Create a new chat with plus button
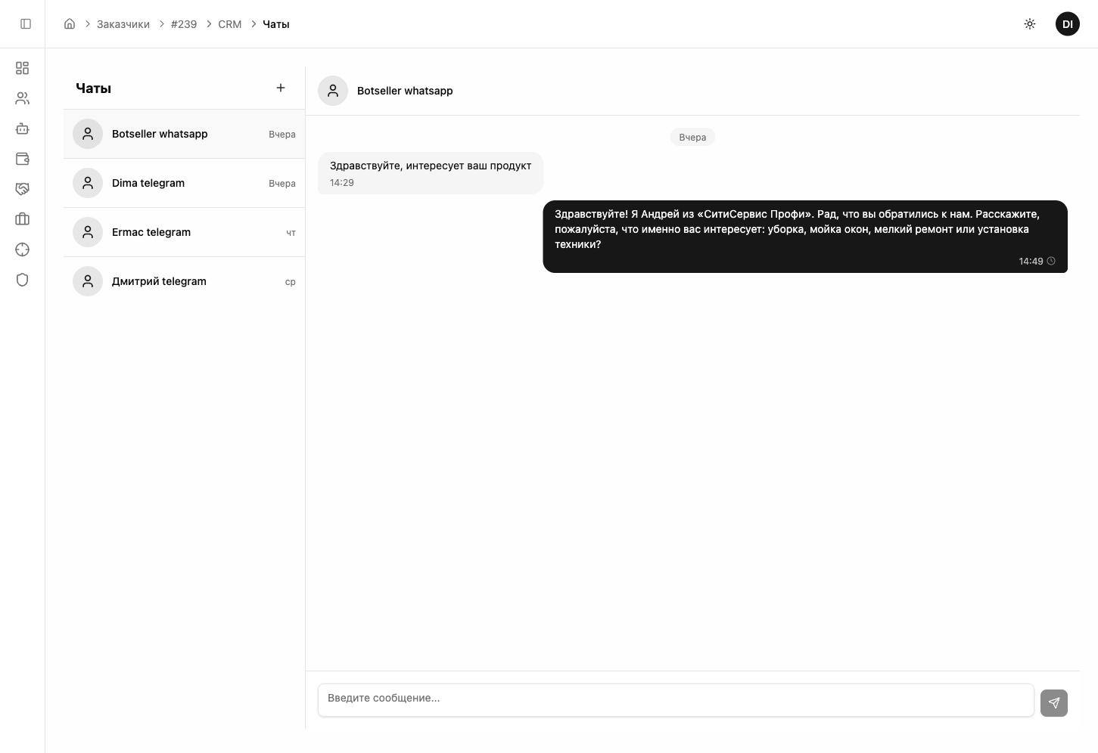Viewport: 1098px width, 753px height. pos(281,88)
